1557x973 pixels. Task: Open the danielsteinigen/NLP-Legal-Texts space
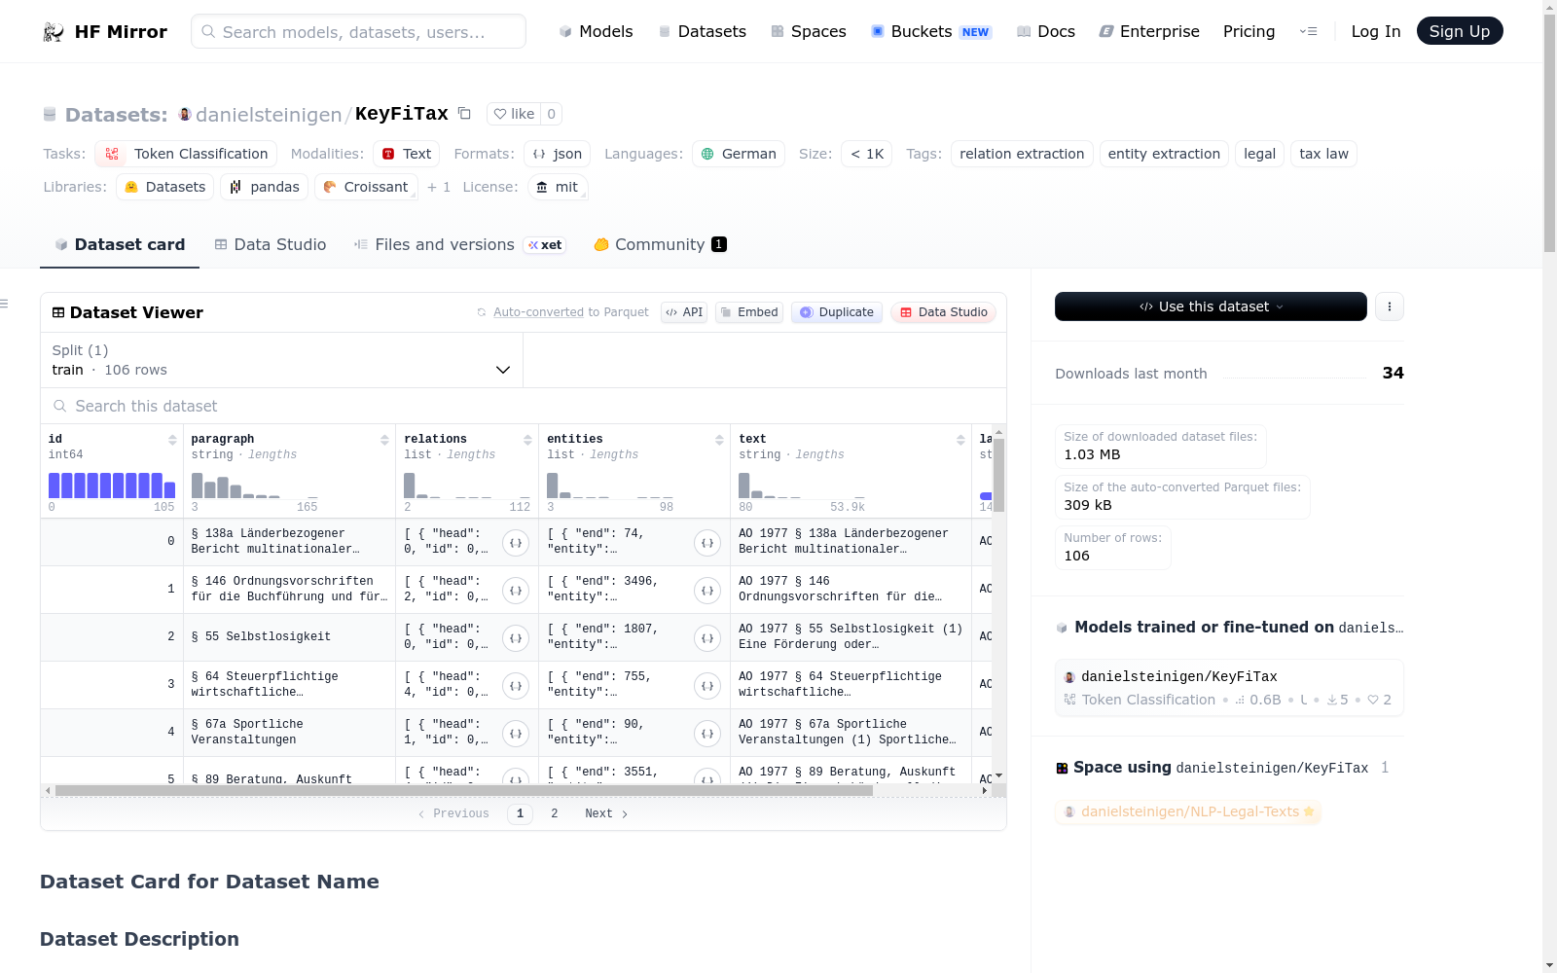coord(1188,811)
